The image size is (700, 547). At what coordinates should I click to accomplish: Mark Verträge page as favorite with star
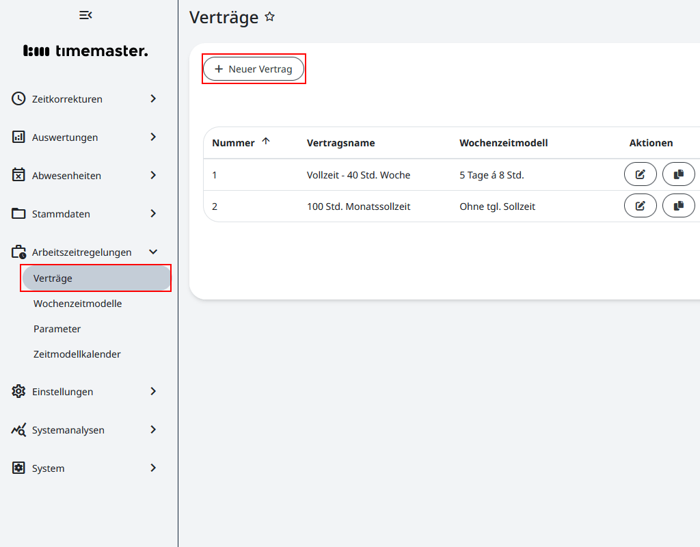[x=270, y=17]
